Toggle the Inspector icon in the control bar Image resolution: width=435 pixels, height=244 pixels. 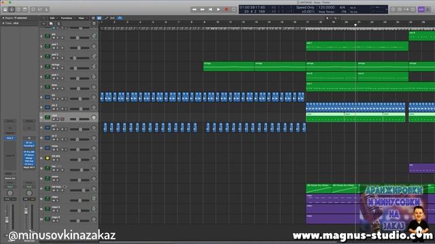[x=12, y=9]
